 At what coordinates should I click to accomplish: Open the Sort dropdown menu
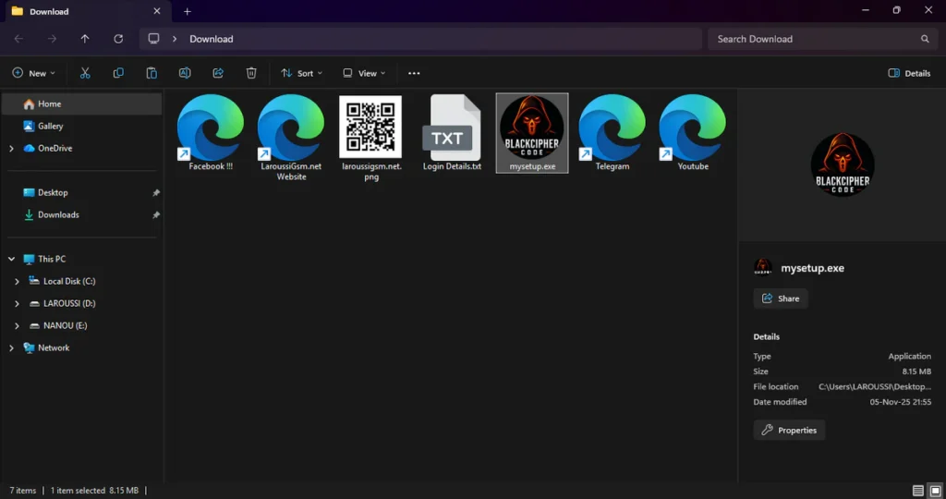[x=301, y=73]
